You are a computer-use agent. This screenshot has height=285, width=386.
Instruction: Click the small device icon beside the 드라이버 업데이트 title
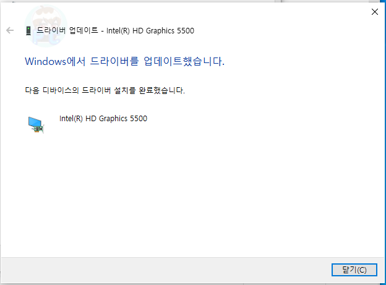click(x=28, y=31)
